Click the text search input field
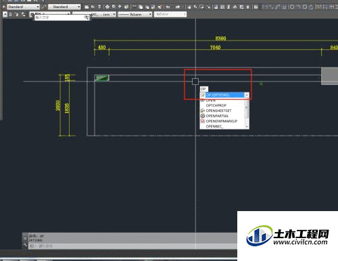 click(59, 18)
